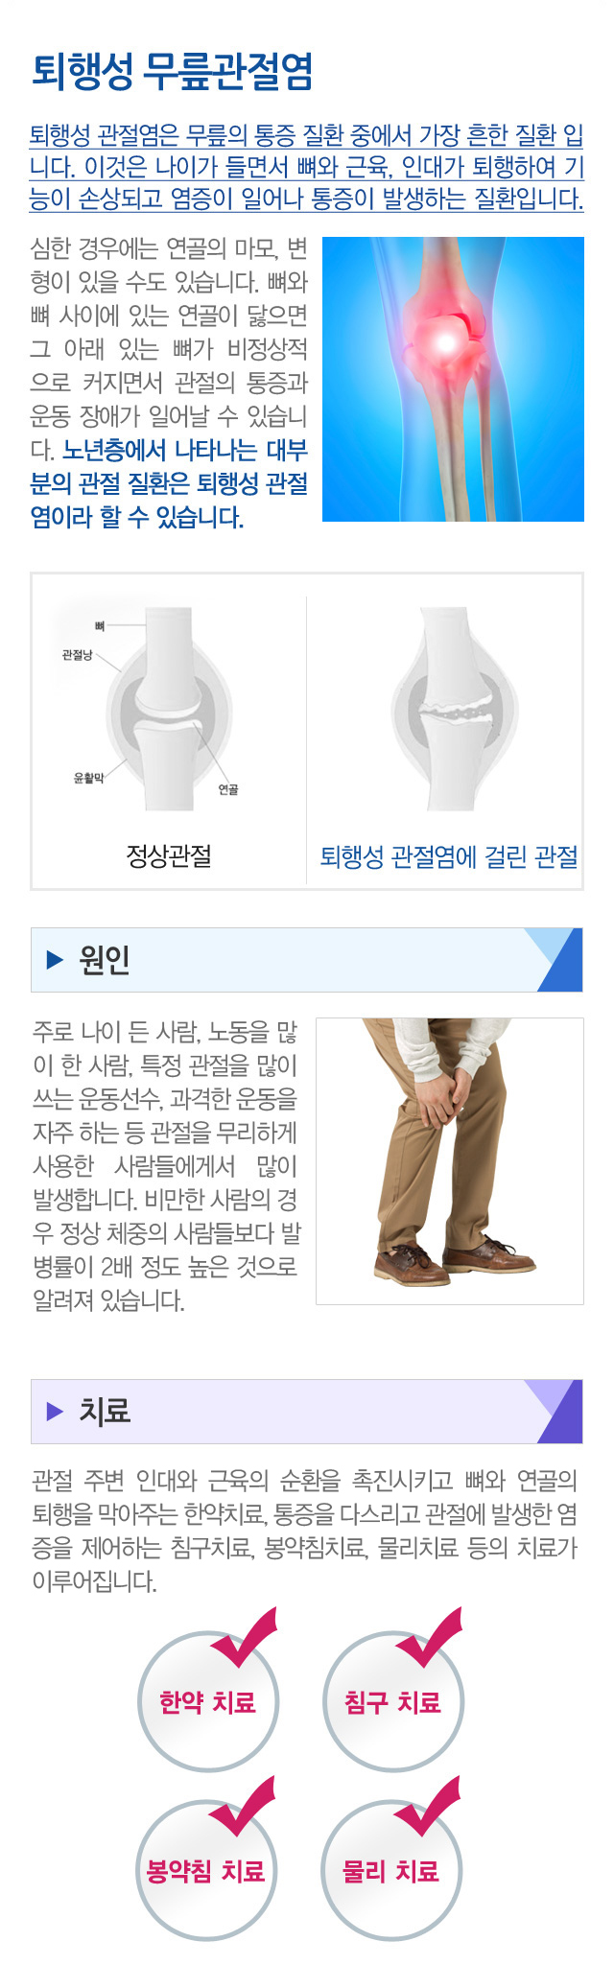Click the purple triangle beside 치료

click(55, 1412)
